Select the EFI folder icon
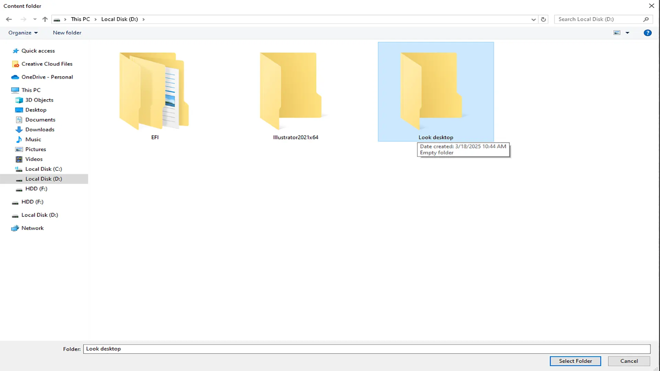660x371 pixels. (x=154, y=91)
